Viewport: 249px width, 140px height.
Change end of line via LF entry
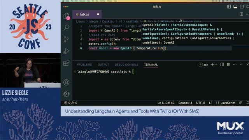(x=210, y=103)
